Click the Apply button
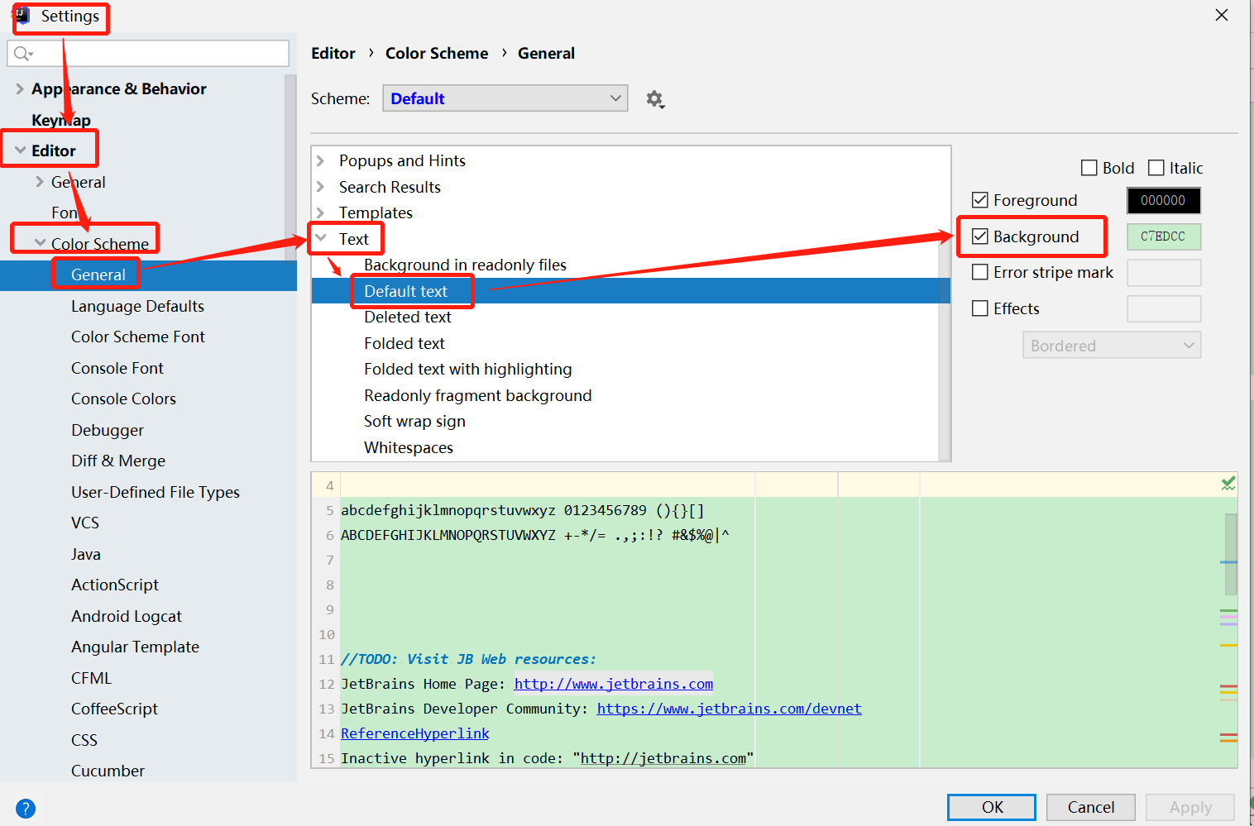This screenshot has width=1254, height=826. (1190, 807)
